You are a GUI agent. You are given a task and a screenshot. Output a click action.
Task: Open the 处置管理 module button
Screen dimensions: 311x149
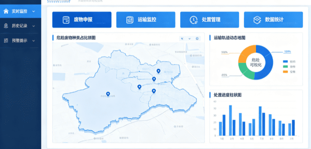coord(209,20)
